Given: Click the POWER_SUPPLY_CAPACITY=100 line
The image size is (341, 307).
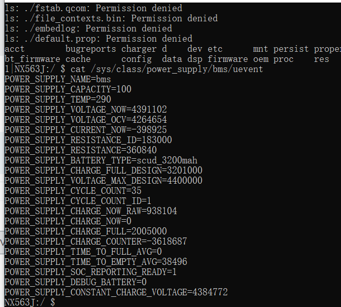Looking at the screenshot, I should click(67, 89).
